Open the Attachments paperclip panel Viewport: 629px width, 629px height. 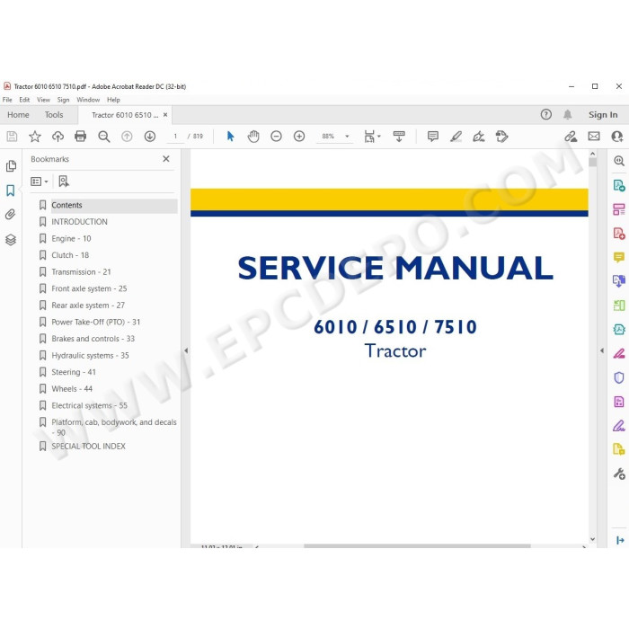coord(11,215)
